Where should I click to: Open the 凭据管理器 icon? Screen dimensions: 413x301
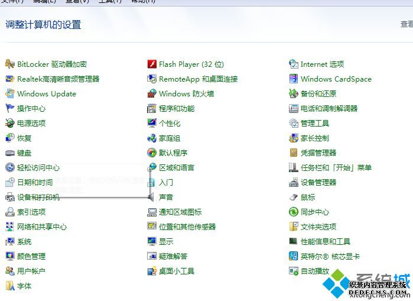click(x=294, y=153)
